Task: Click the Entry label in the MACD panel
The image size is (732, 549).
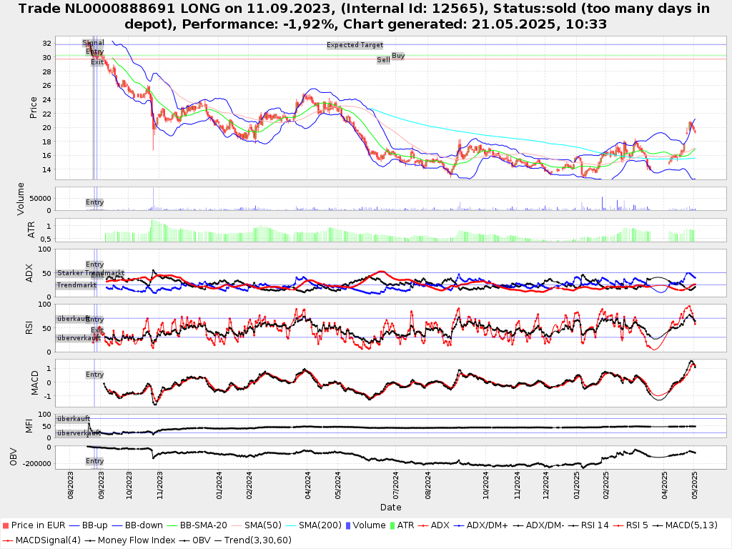Action: pyautogui.click(x=94, y=375)
